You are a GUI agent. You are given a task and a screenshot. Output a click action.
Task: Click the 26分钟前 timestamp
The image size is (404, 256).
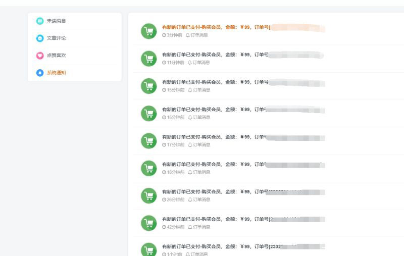pos(173,199)
